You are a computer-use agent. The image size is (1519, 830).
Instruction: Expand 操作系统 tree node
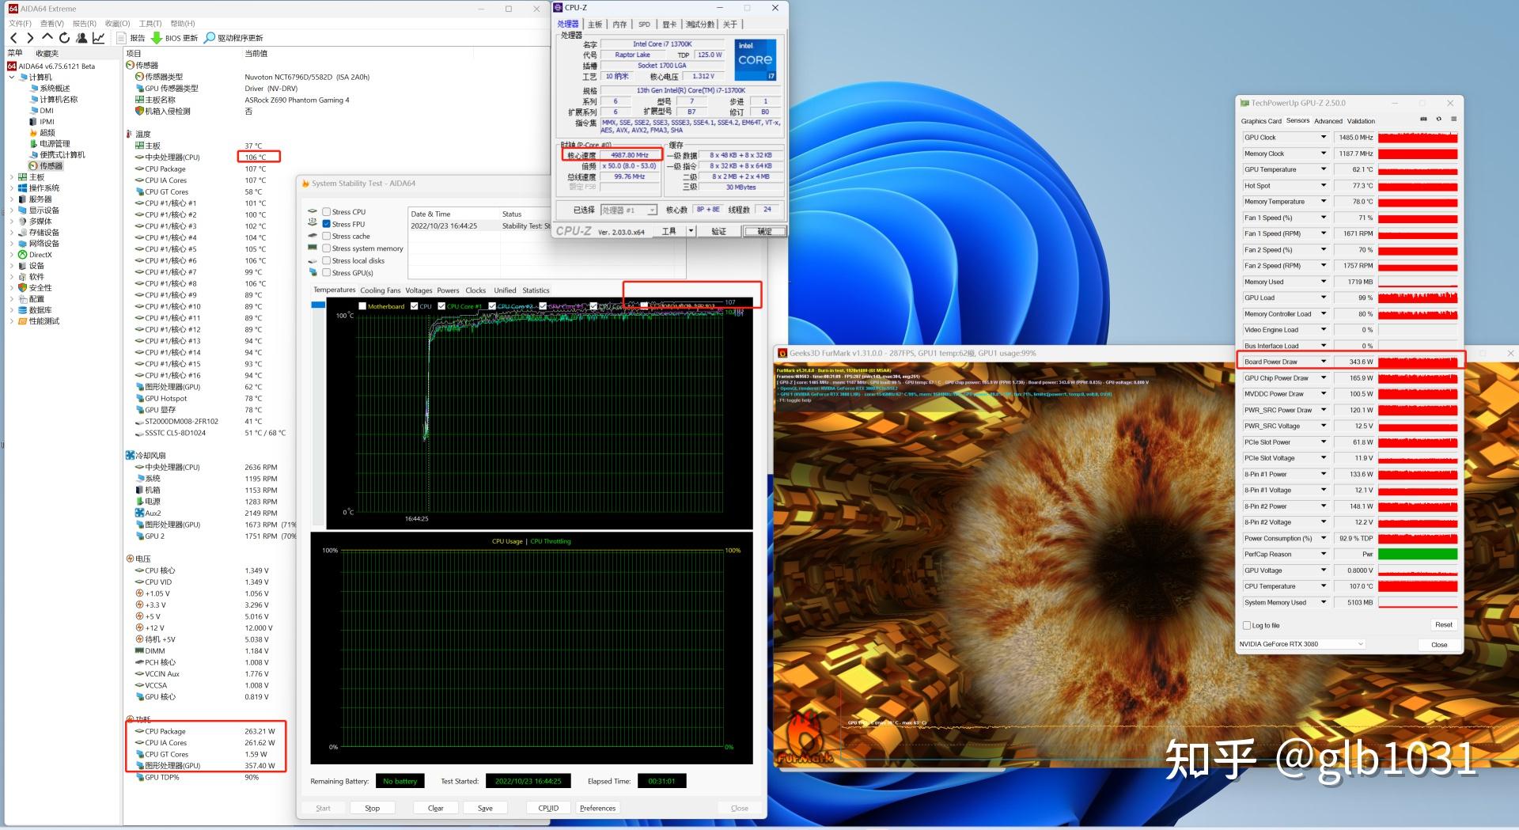pyautogui.click(x=12, y=188)
